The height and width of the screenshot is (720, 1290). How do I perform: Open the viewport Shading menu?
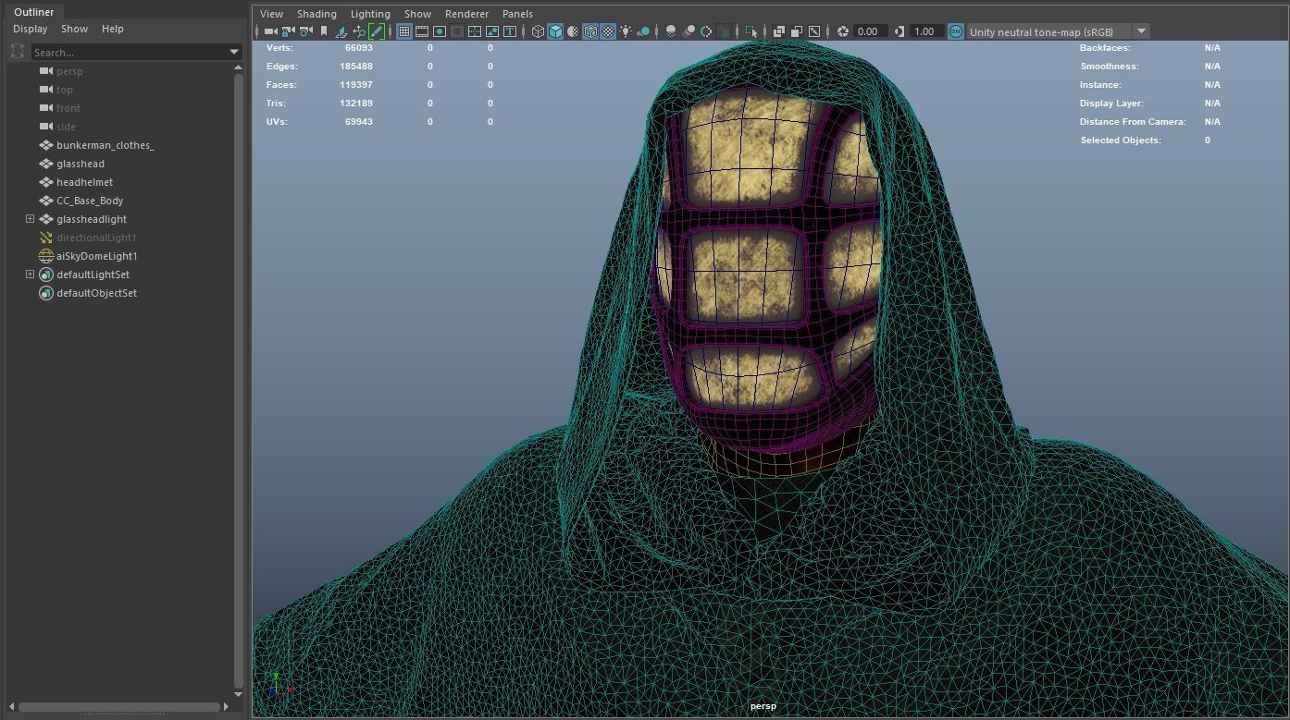(x=316, y=14)
